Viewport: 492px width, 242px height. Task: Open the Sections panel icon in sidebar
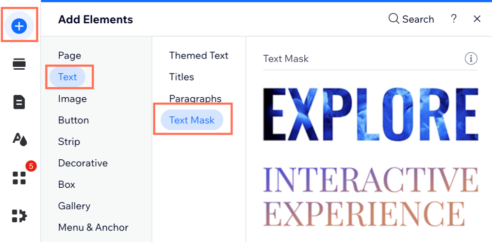19,64
